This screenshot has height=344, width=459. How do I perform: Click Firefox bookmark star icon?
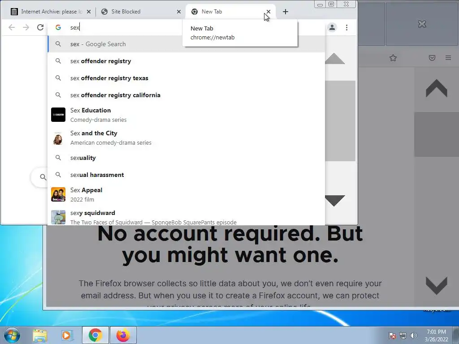pyautogui.click(x=393, y=58)
